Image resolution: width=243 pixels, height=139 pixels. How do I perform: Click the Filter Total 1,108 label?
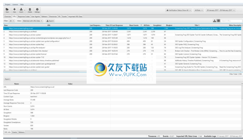coord(235,74)
